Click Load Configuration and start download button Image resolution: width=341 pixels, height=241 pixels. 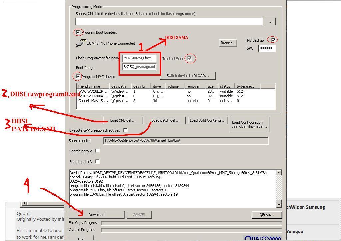[250, 125]
